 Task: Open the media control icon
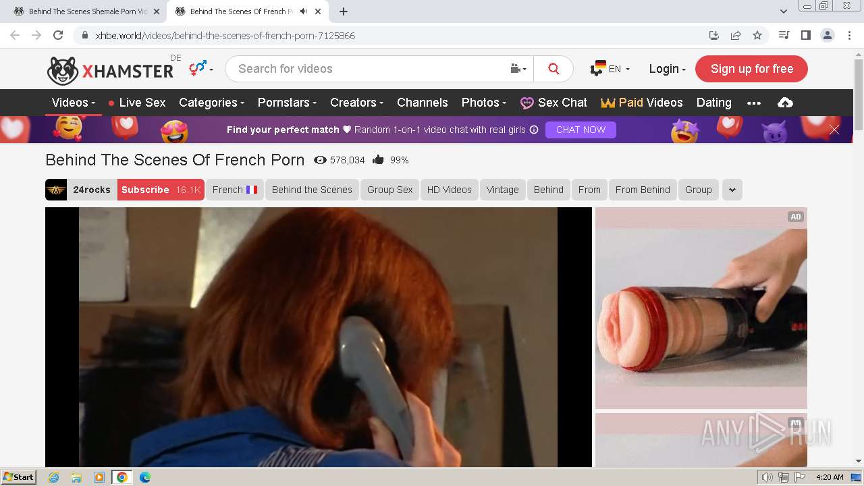[784, 35]
